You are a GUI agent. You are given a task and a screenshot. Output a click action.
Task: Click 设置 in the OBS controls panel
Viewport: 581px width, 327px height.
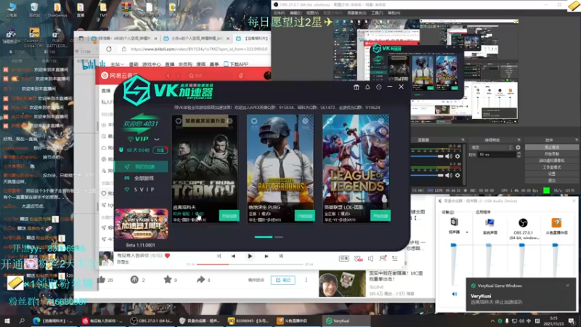tap(551, 174)
